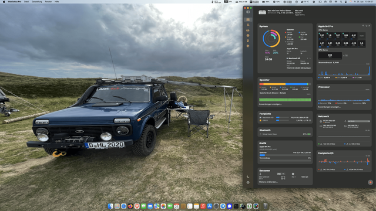The image size is (376, 211).
Task: Click the Speicher memory usage color bar
Action: point(285,84)
